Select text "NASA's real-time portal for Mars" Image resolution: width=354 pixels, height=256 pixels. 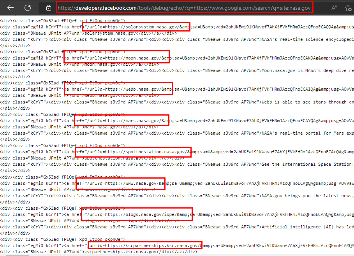point(303,133)
